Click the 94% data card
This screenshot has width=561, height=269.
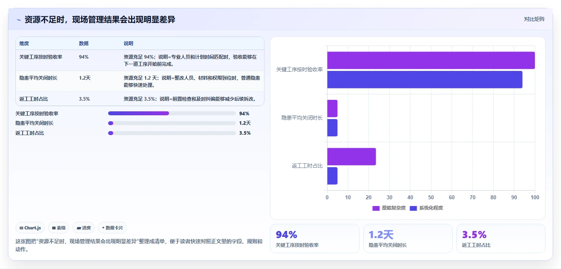[315, 238]
